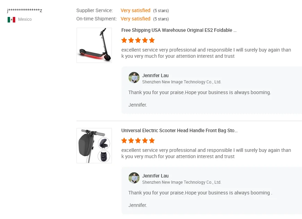Click the masked reviewer username j***z

tap(25, 11)
